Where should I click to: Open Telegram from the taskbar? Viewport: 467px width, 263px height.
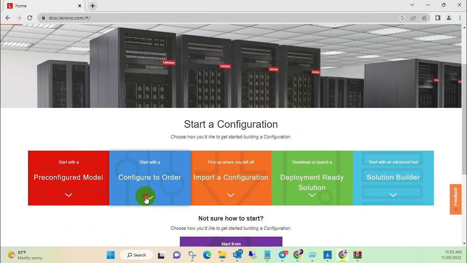pyautogui.click(x=283, y=255)
